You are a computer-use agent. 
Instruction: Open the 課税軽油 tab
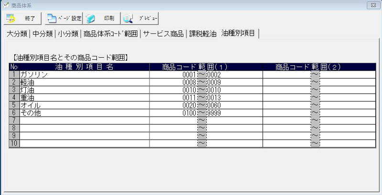pos(202,34)
